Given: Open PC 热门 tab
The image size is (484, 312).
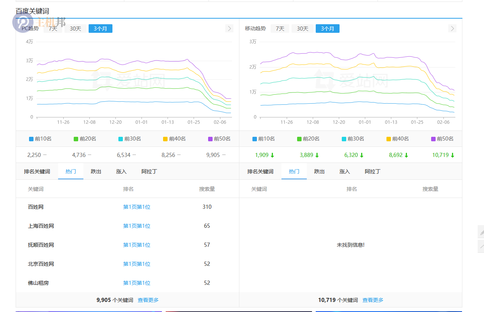Looking at the screenshot, I should 71,171.
